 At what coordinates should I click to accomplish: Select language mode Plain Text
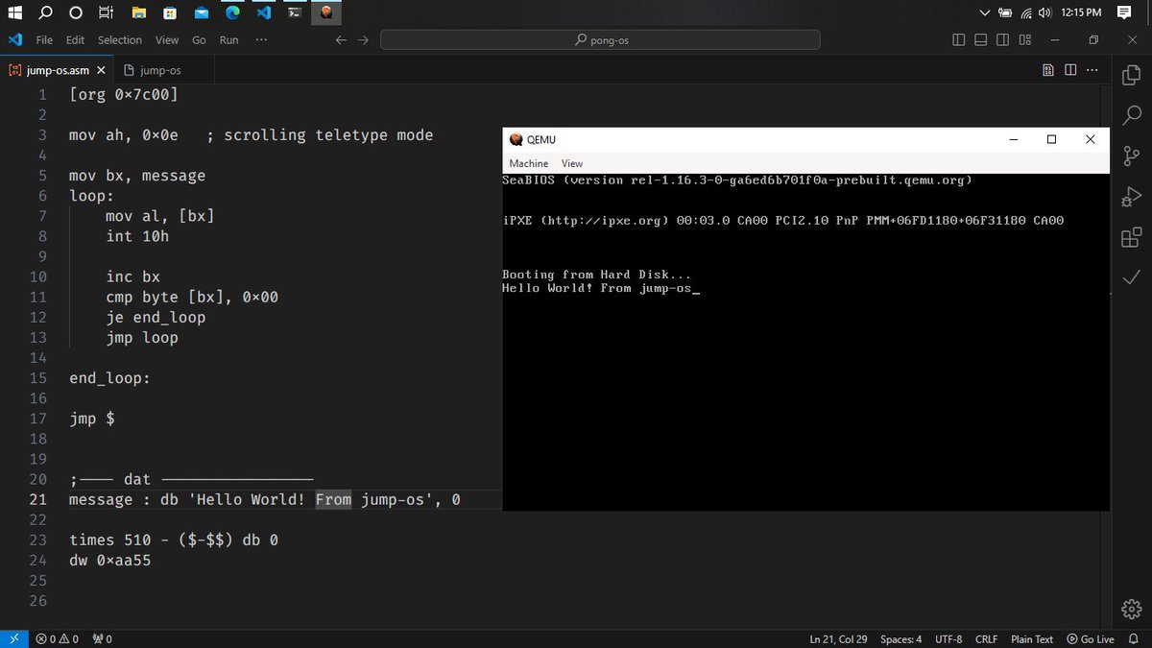1032,638
